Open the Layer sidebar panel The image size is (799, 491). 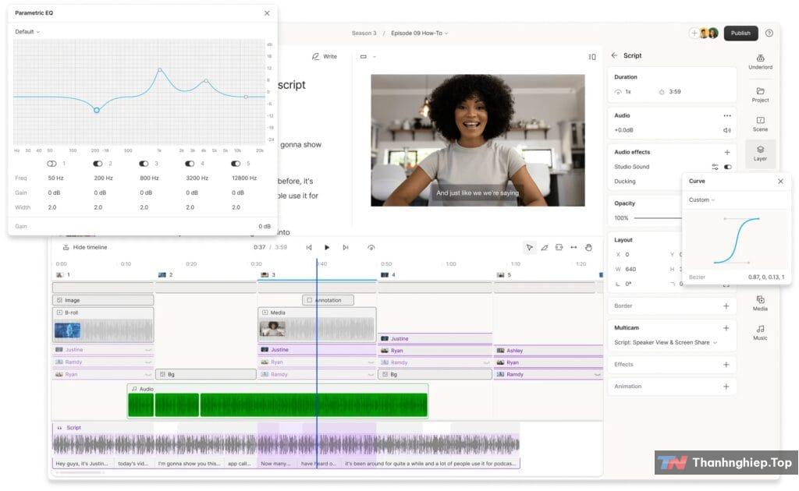coord(760,154)
